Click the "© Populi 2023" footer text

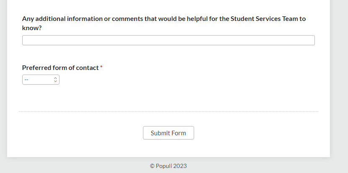pyautogui.click(x=168, y=166)
